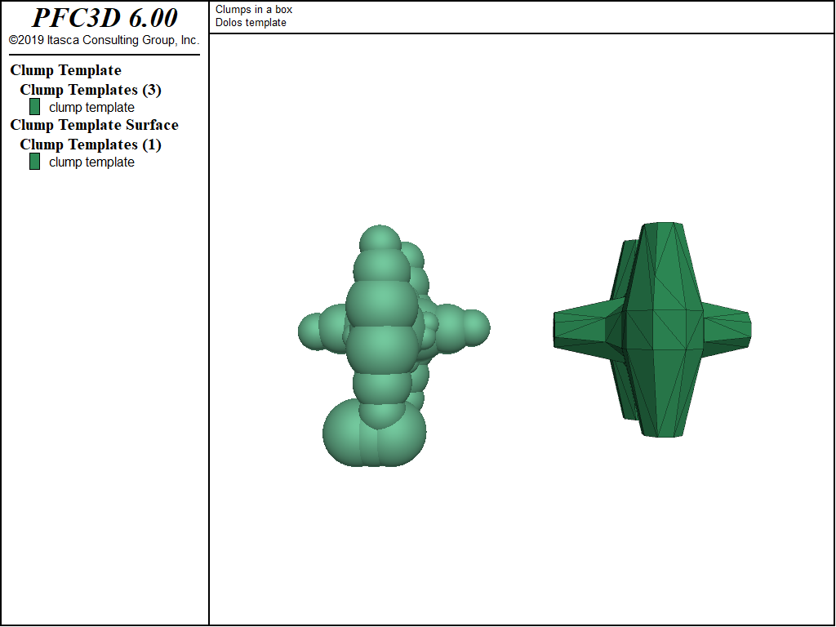Select the top end of the faceted dolos
The height and width of the screenshot is (627, 836).
[661, 233]
